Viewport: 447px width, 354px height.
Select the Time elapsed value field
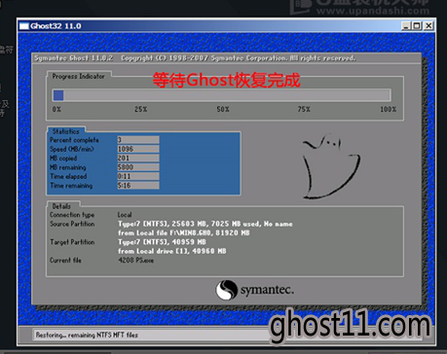[x=138, y=176]
